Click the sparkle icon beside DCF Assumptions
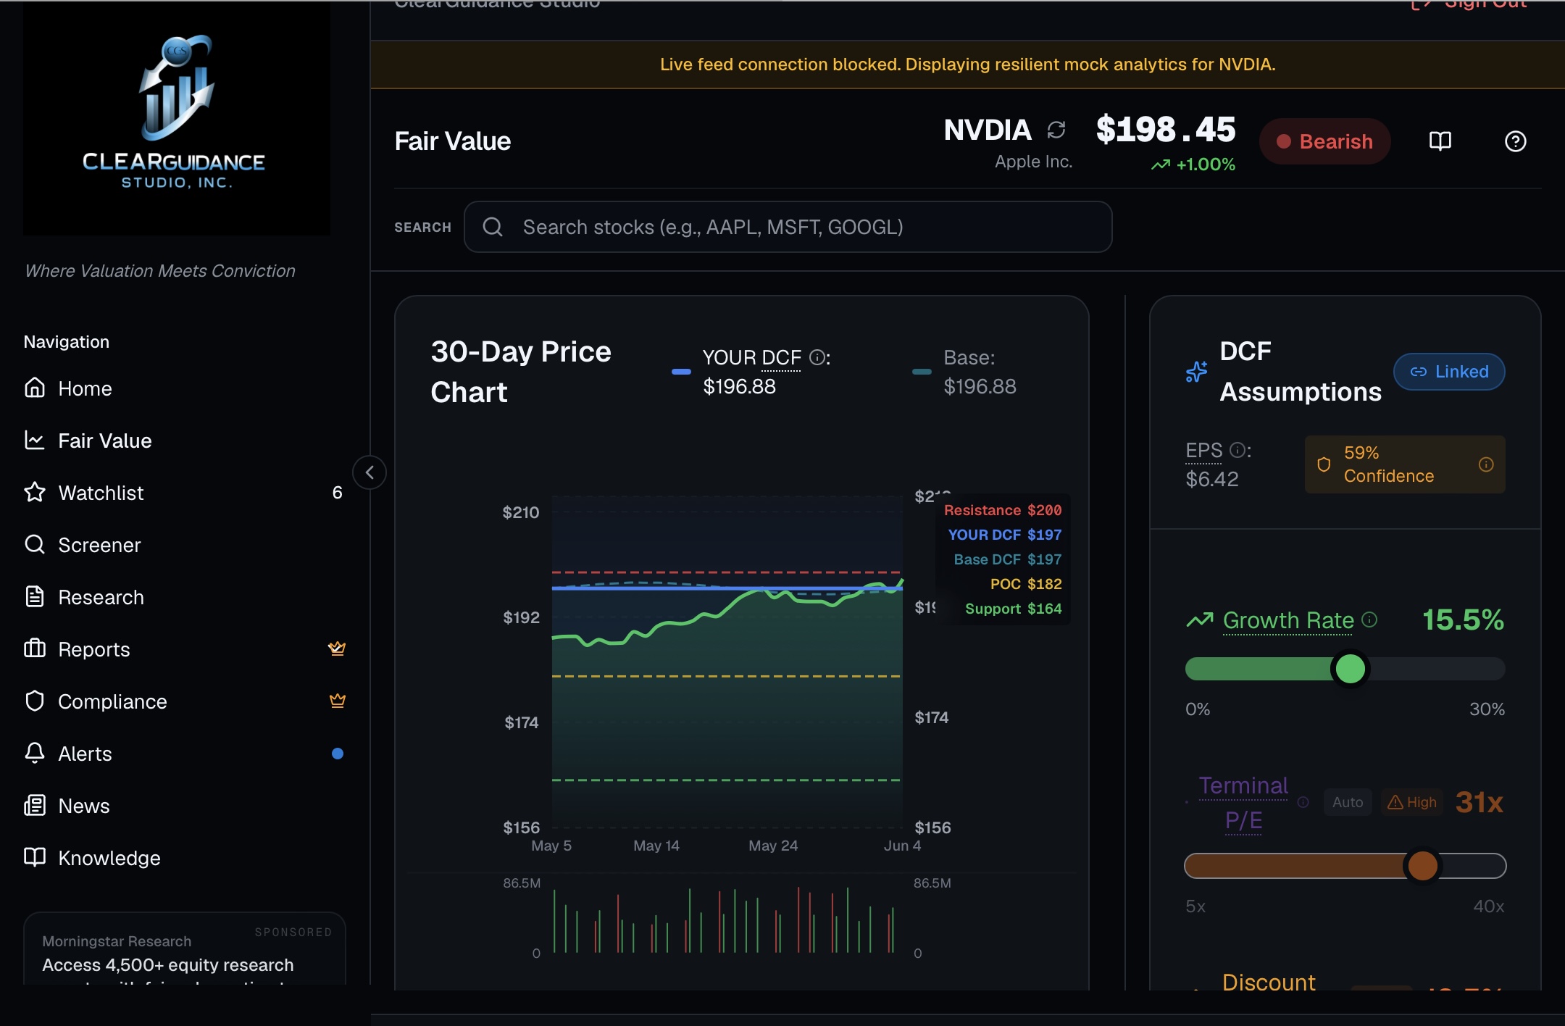The width and height of the screenshot is (1565, 1026). point(1197,372)
